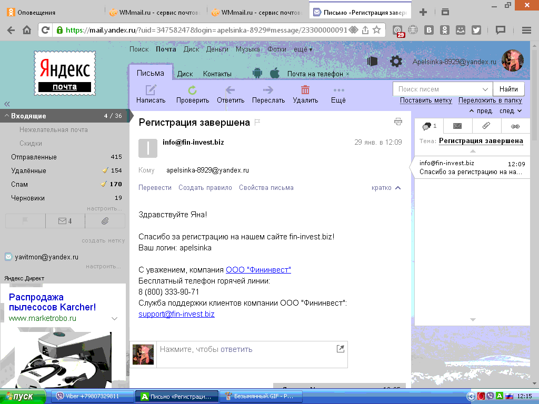Click the Создать правило link
This screenshot has height=404, width=539.
click(x=205, y=188)
